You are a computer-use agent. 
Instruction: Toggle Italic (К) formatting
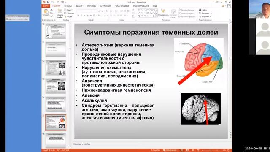(x=81, y=16)
